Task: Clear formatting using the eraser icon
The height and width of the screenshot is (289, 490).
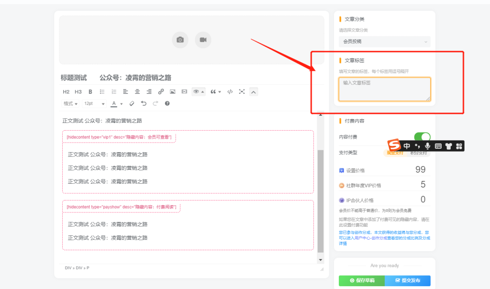Action: coord(132,103)
